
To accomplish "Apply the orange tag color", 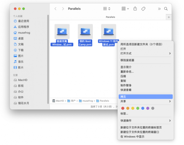I will [x=128, y=108].
